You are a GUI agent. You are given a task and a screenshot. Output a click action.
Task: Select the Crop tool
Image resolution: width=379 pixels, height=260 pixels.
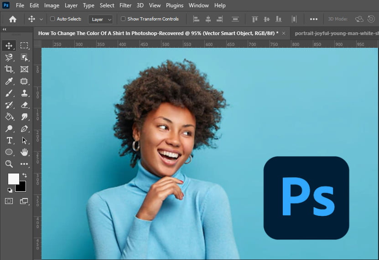[x=9, y=69]
